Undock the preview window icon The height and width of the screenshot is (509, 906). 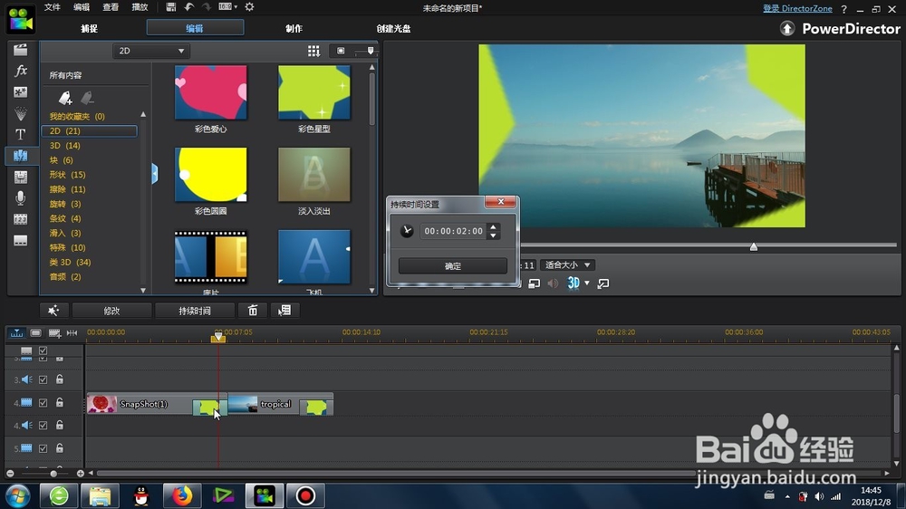pyautogui.click(x=603, y=283)
